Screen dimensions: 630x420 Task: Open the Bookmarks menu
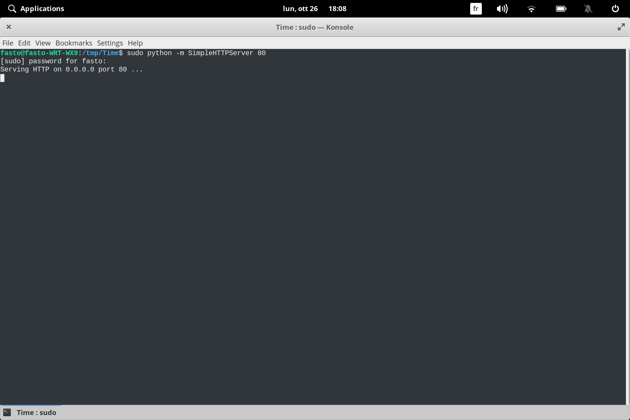[x=73, y=43]
